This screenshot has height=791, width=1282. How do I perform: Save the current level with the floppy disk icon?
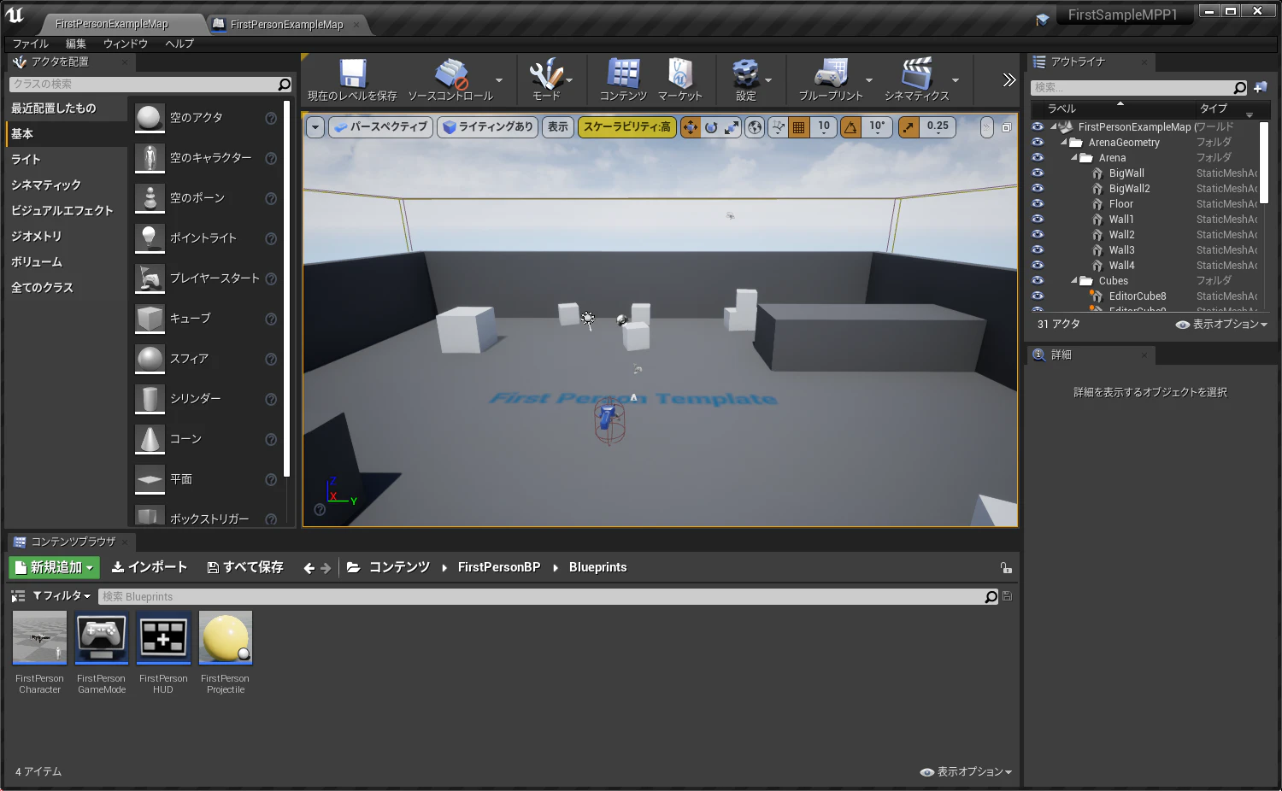pos(352,80)
